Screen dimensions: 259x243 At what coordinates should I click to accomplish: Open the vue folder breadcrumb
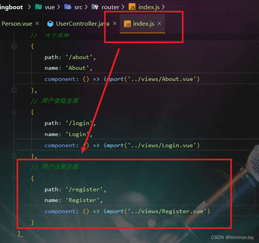(45, 7)
